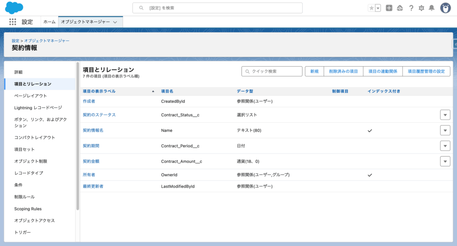Screen dimensions: 457x246
Task: Click the Salesforce cloud logo
Action: [14, 8]
